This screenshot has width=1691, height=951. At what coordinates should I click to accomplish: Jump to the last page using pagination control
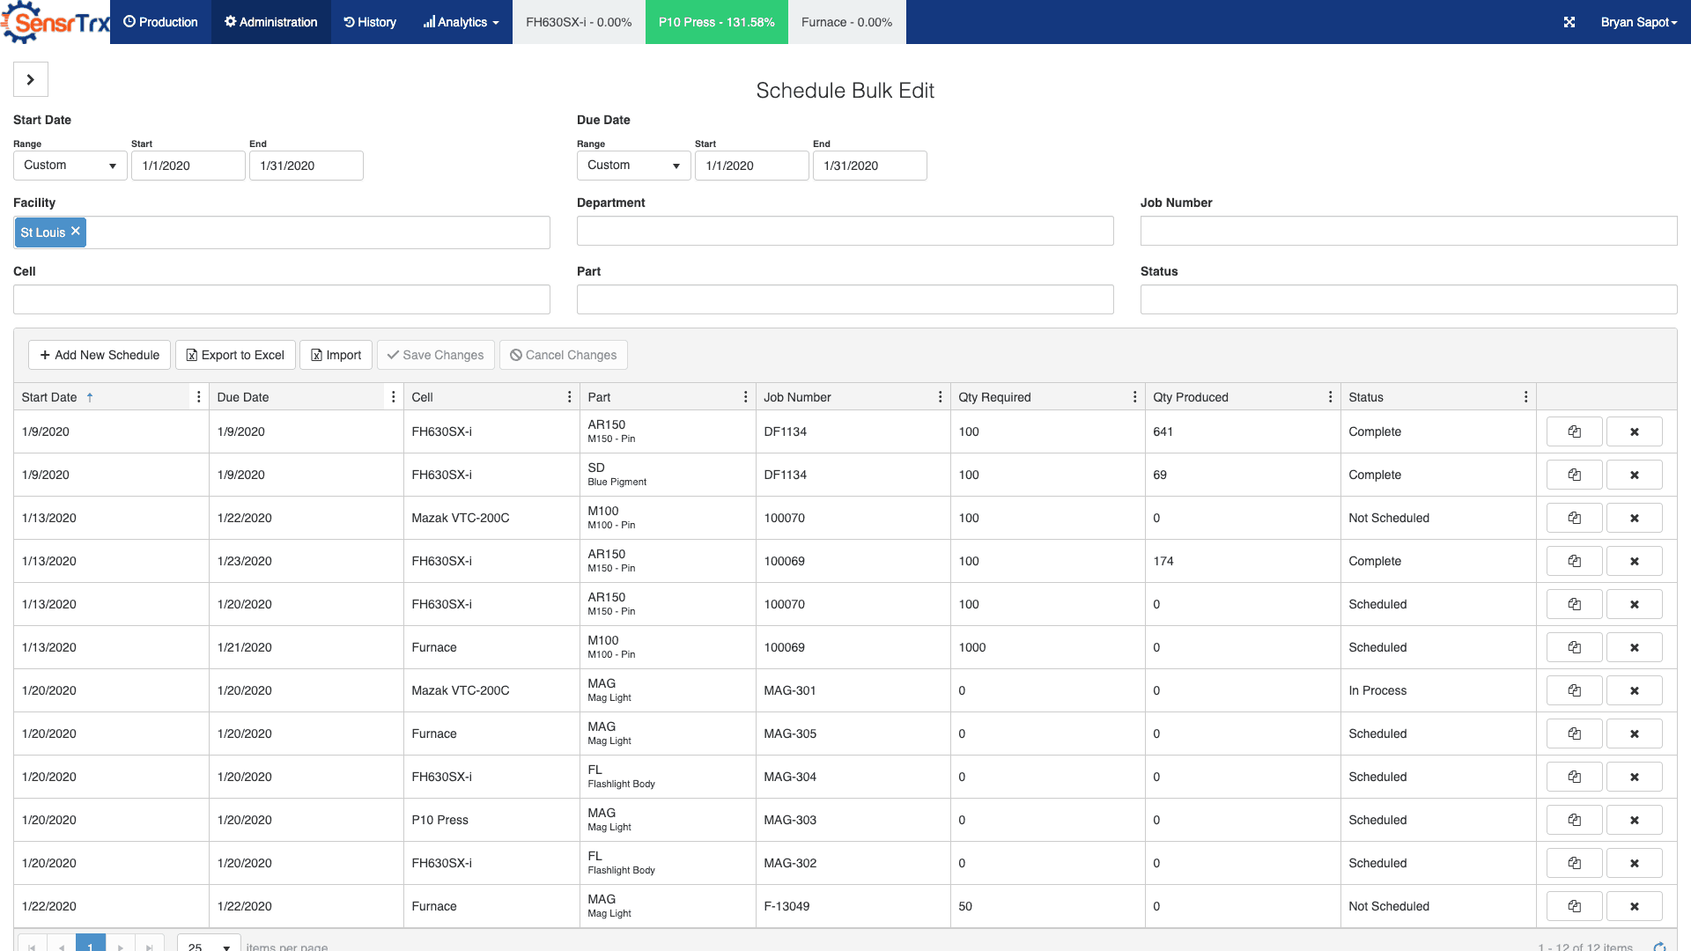coord(150,945)
